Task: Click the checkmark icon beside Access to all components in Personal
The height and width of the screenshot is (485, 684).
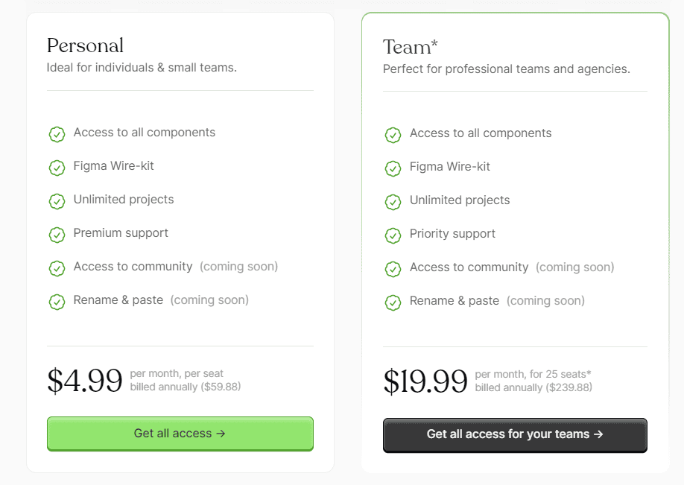Action: [57, 134]
